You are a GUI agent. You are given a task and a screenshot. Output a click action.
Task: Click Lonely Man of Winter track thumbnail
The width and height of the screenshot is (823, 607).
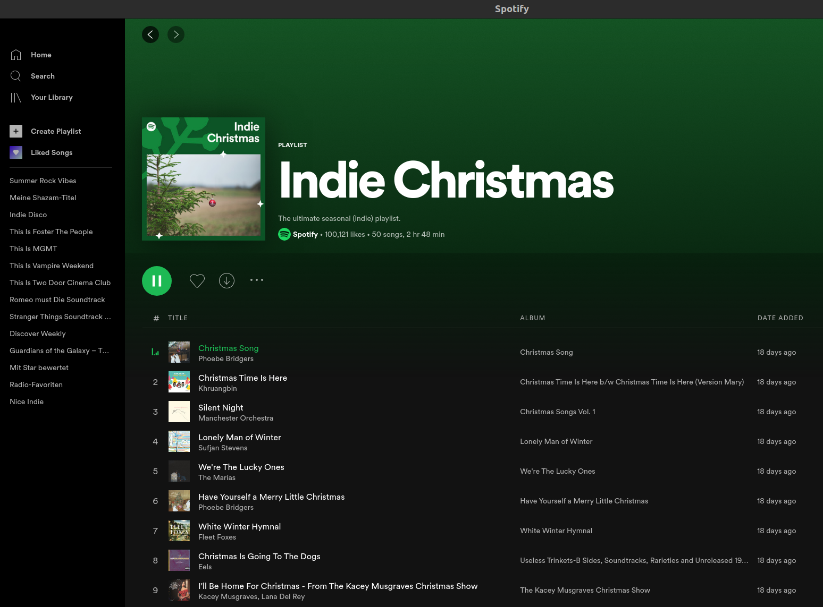click(179, 441)
